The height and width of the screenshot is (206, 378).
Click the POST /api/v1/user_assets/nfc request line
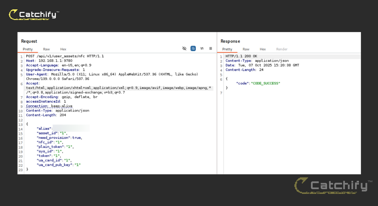click(x=65, y=56)
